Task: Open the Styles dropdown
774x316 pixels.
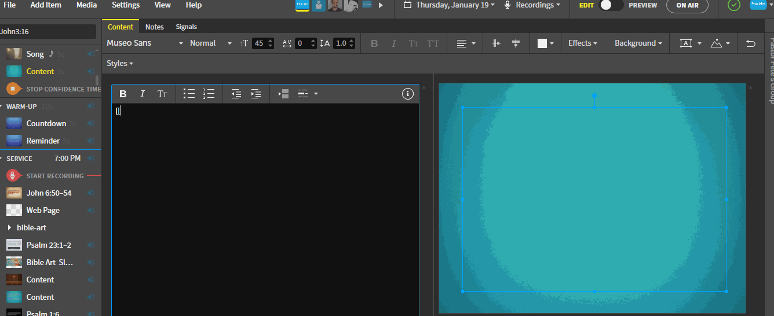Action: (120, 63)
